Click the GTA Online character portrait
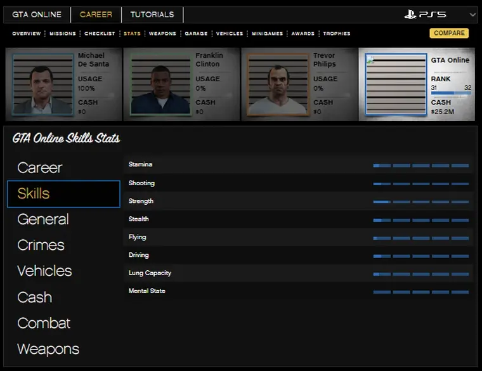 pyautogui.click(x=396, y=84)
